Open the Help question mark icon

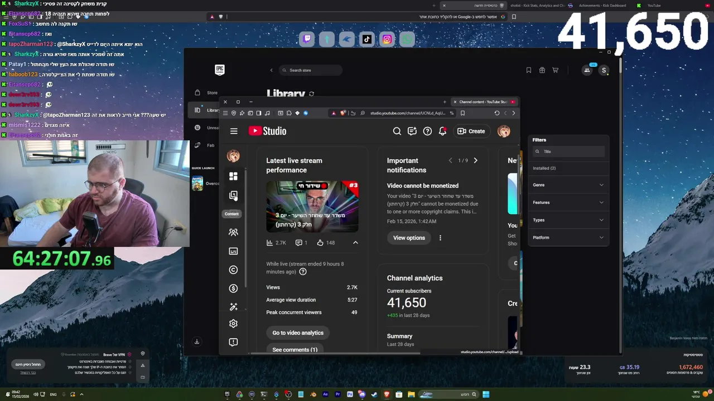click(x=427, y=131)
